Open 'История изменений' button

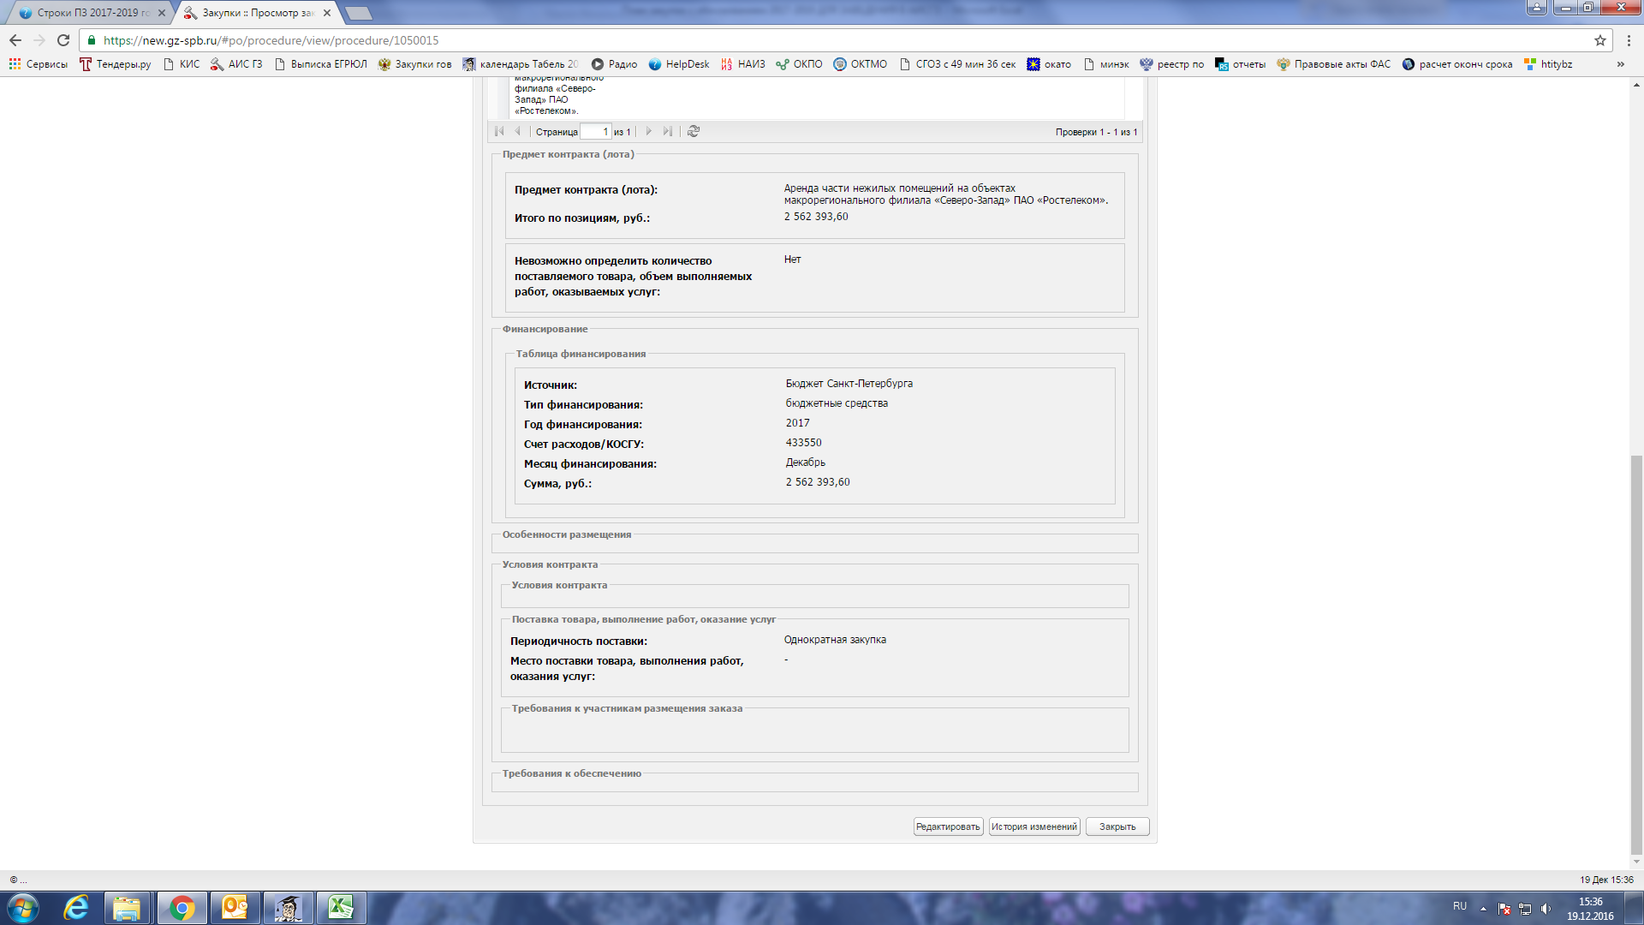coord(1034,827)
